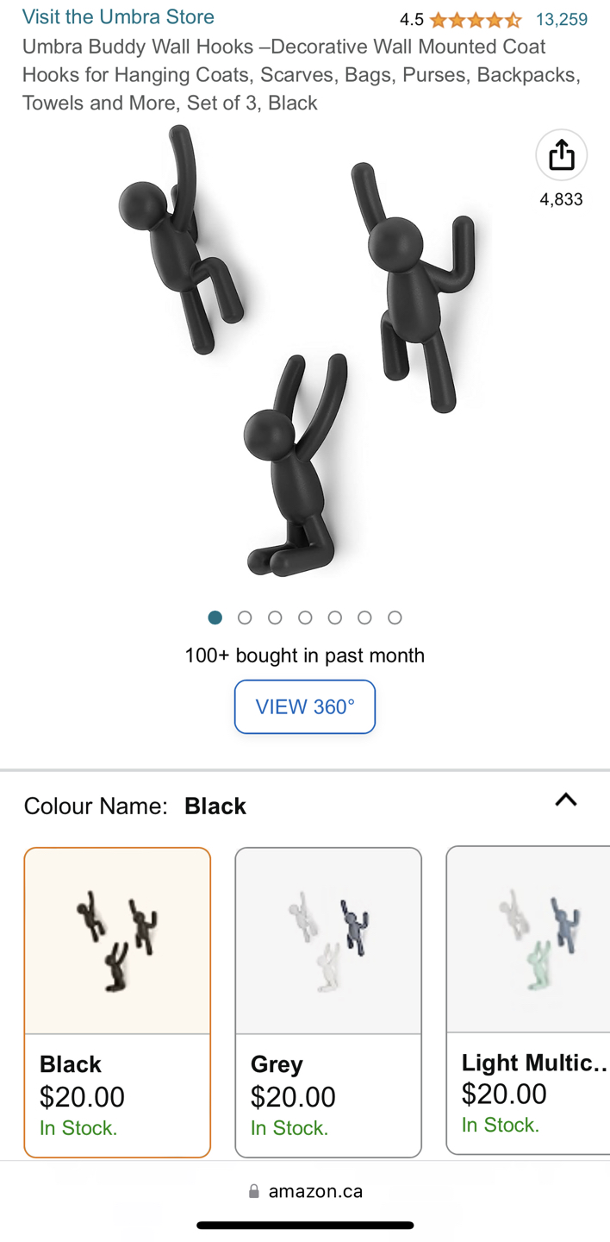Open the 13,259 ratings link
Image resolution: width=610 pixels, height=1242 pixels.
click(562, 19)
